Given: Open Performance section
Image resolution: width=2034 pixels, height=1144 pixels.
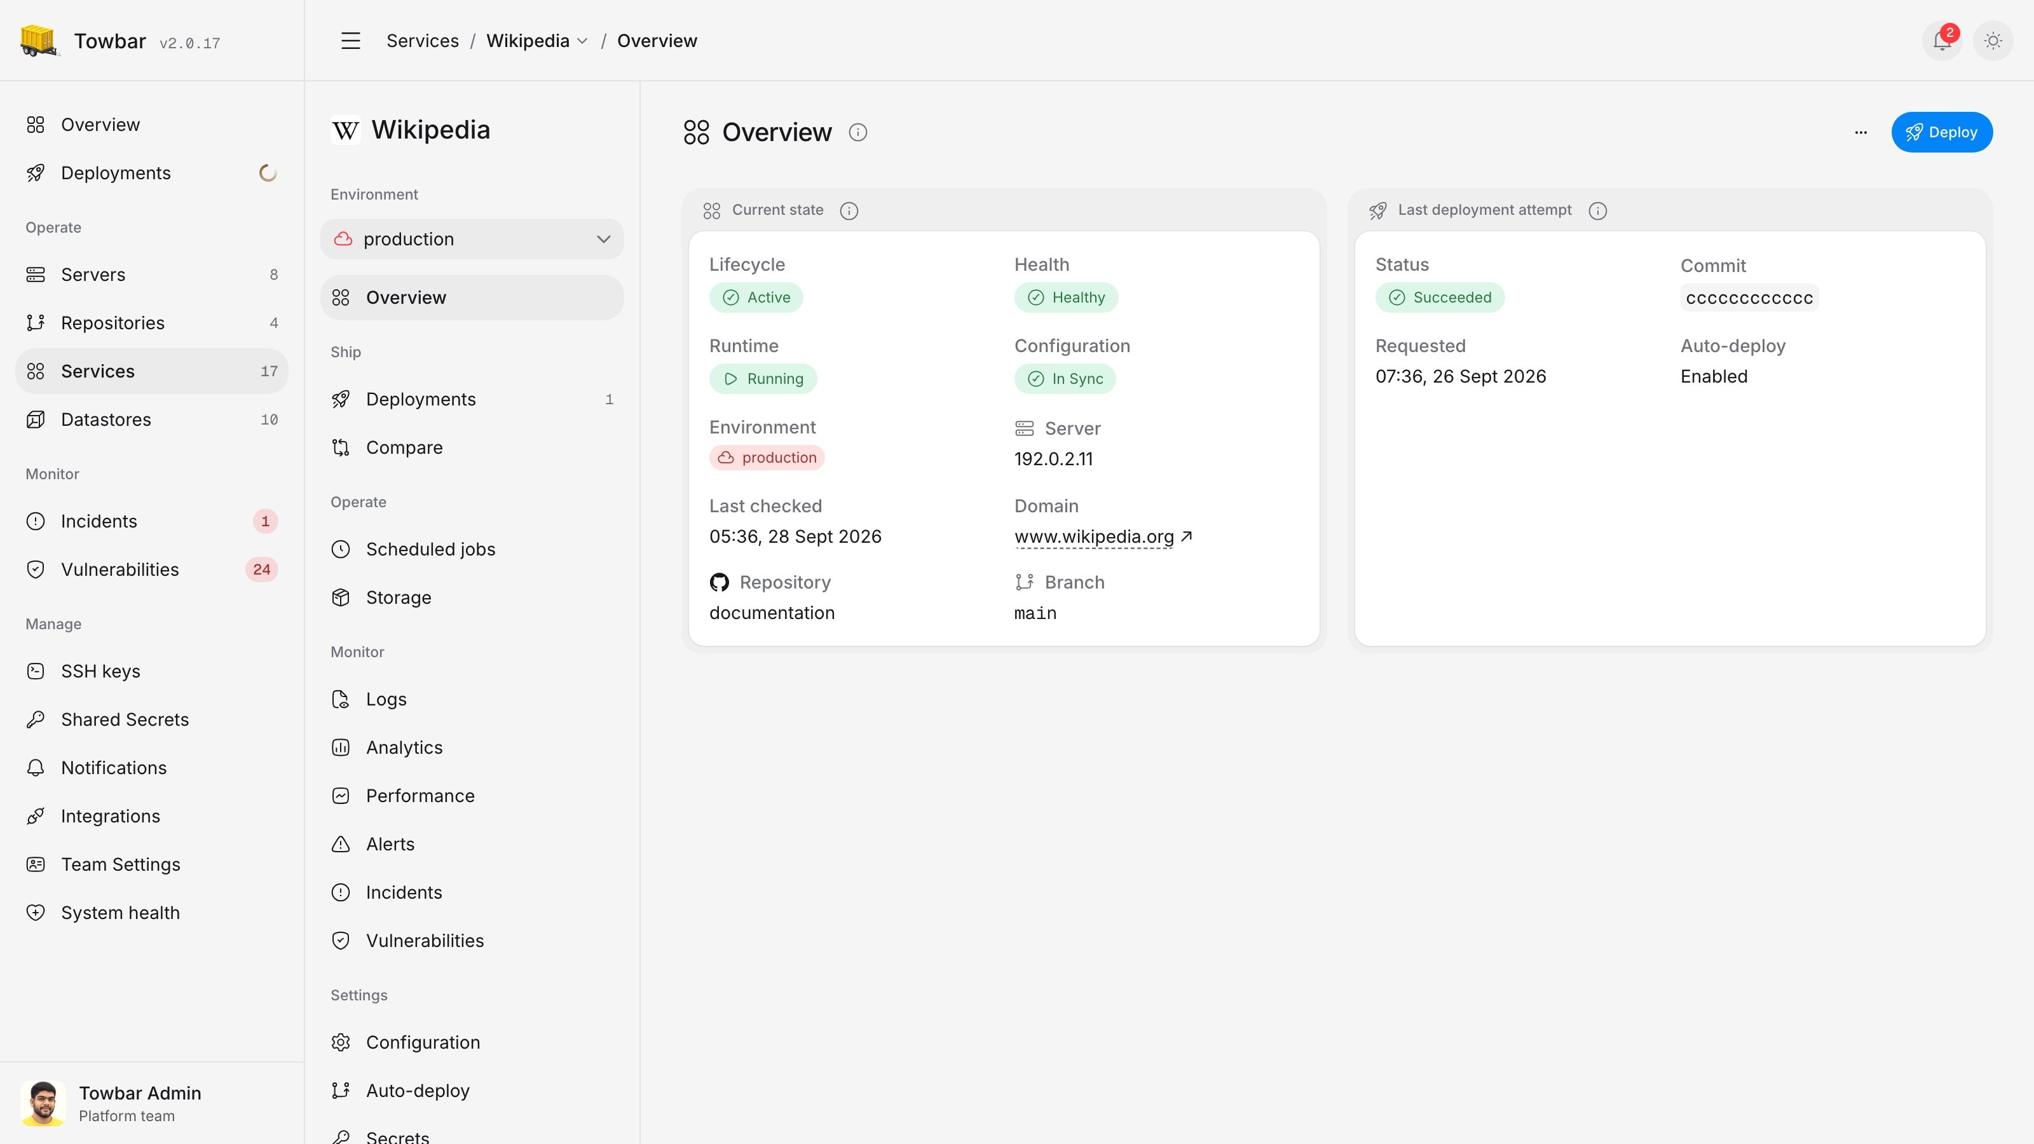Looking at the screenshot, I should coord(472,796).
